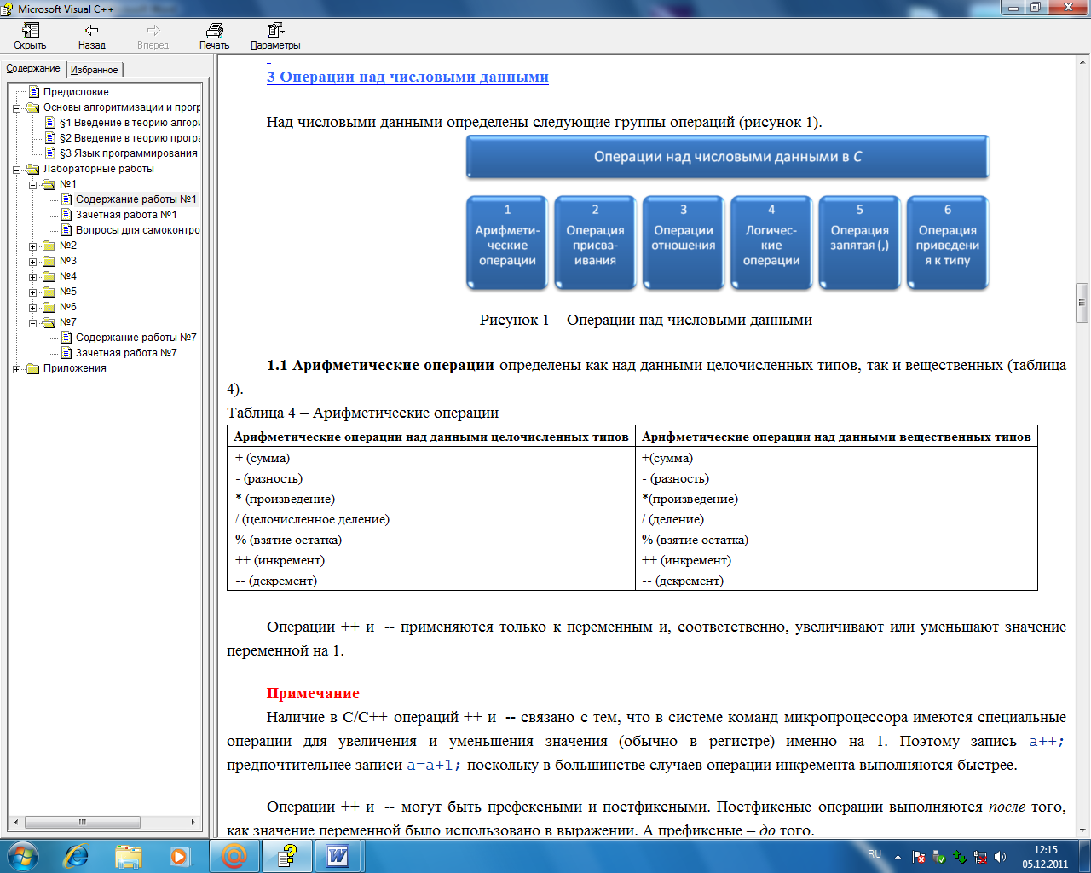Viewport: 1091px width, 873px height.
Task: Click diagram box Логические операции
Action: point(771,243)
